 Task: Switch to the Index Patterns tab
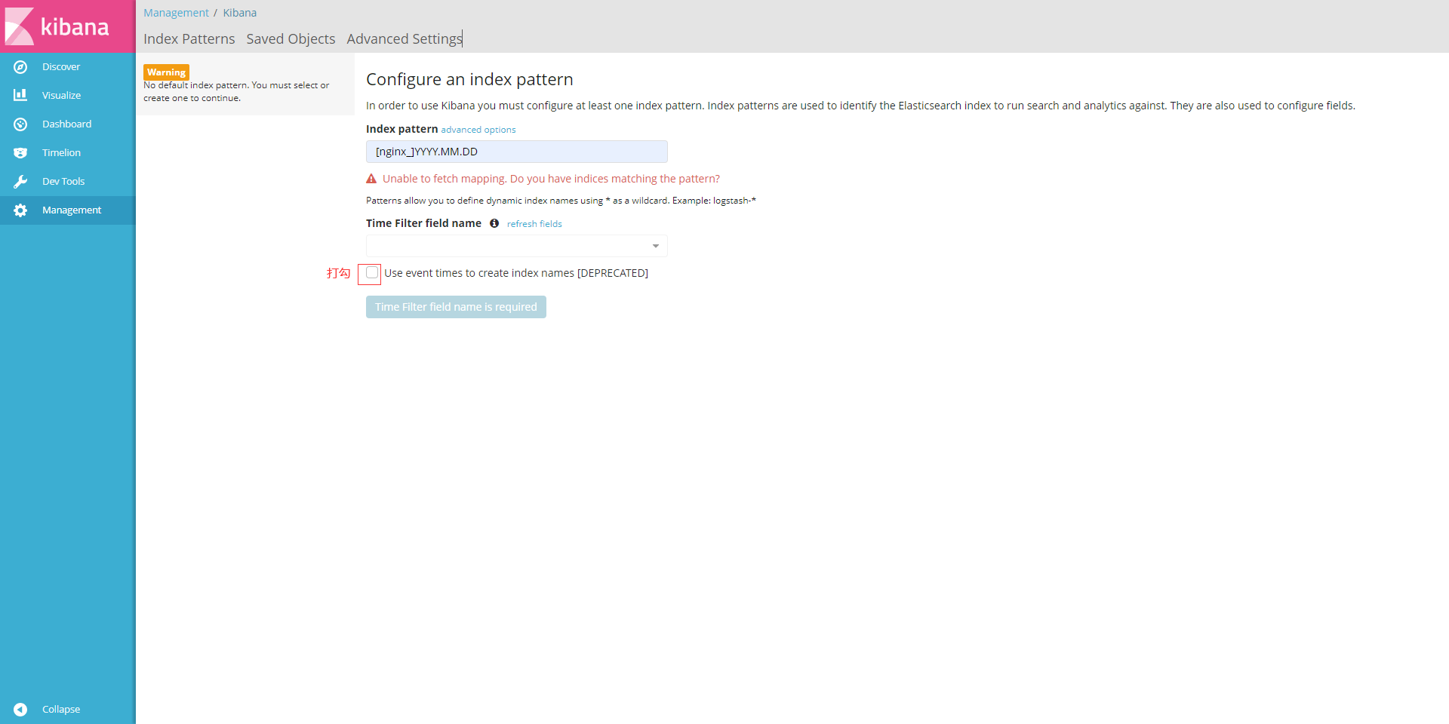click(189, 39)
